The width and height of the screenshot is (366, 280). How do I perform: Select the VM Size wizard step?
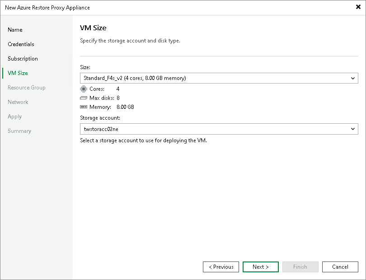point(18,73)
